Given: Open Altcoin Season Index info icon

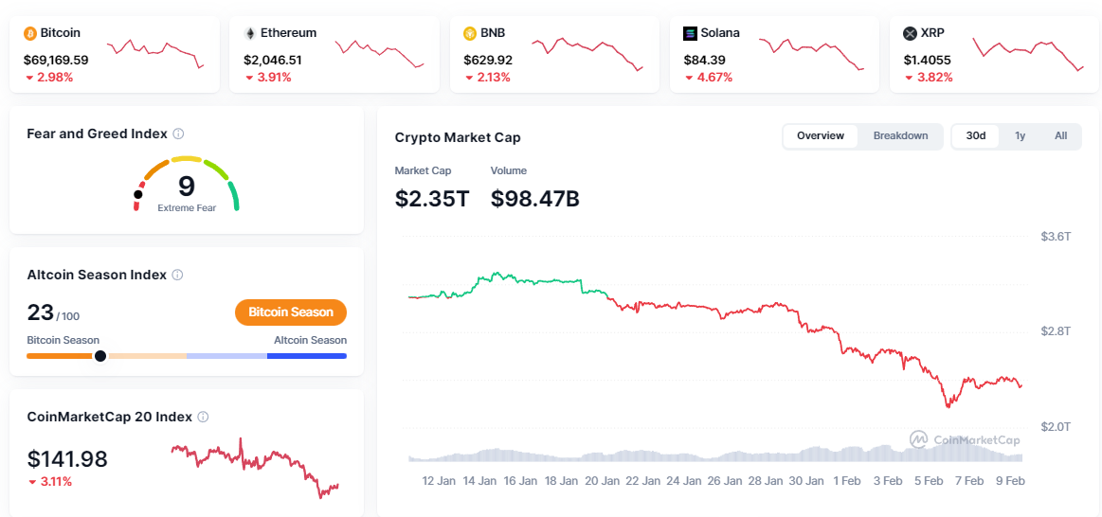Looking at the screenshot, I should pyautogui.click(x=177, y=276).
